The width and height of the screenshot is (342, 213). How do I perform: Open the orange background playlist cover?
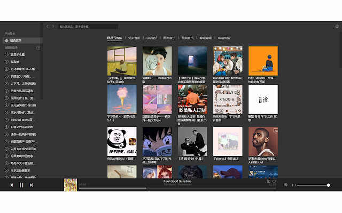click(x=263, y=61)
